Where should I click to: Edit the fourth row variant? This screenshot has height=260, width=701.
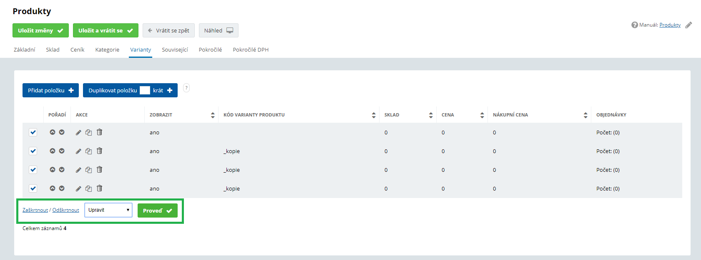point(78,188)
